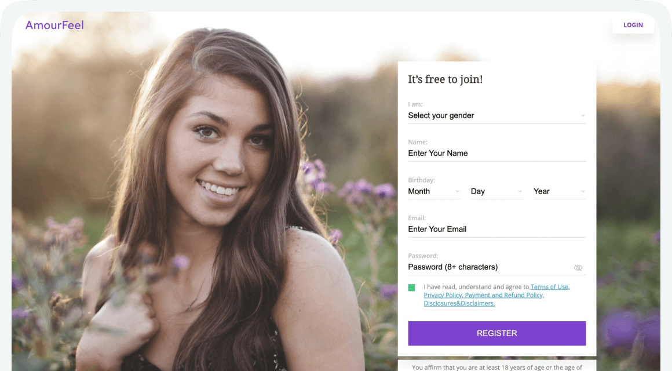
Task: Click the Year dropdown arrow
Action: [583, 191]
